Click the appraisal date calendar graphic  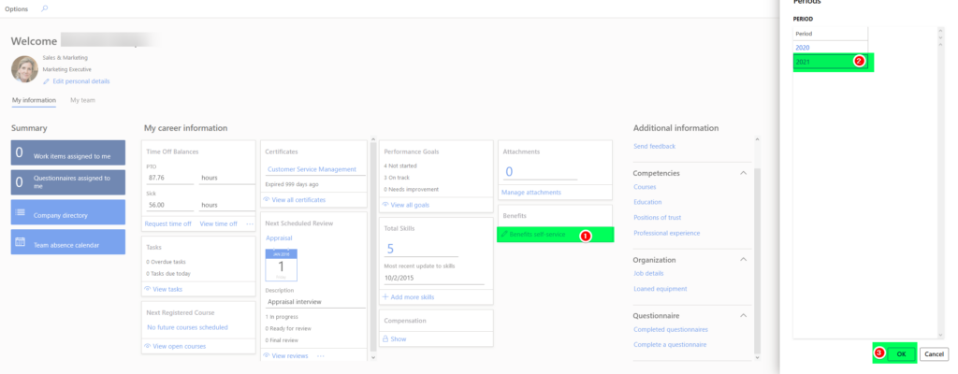(281, 265)
